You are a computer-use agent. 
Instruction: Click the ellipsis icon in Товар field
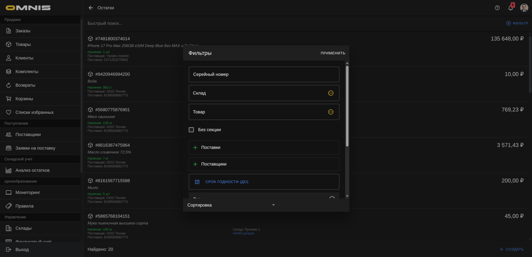[x=331, y=112]
